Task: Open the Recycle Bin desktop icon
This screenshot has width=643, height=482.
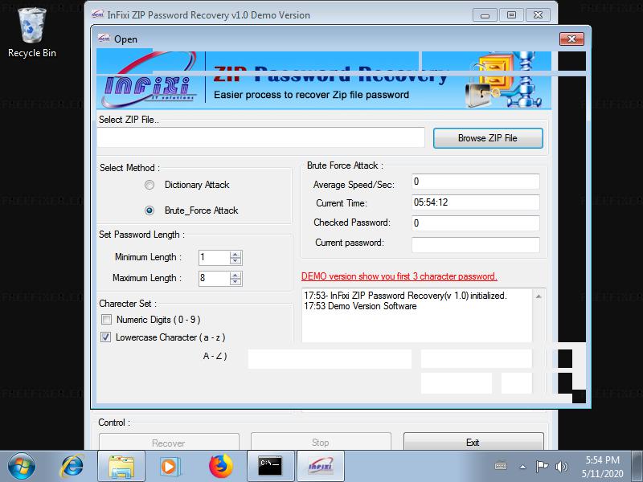Action: (31, 34)
